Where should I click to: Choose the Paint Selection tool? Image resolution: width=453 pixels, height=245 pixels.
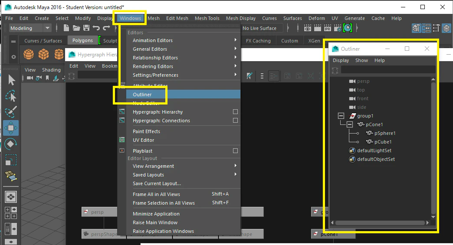click(11, 112)
